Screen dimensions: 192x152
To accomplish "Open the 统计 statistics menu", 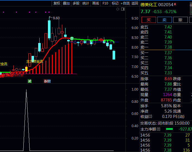I will (86, 3).
